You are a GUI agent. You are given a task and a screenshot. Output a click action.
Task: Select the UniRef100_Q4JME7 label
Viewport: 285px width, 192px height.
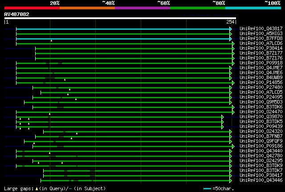[261, 68]
